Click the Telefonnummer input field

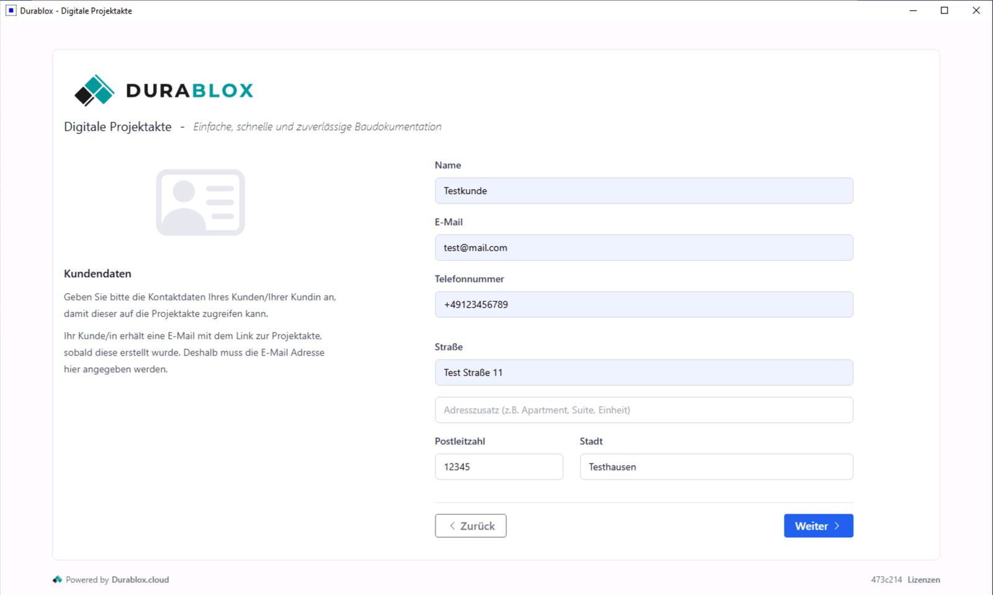pos(644,305)
